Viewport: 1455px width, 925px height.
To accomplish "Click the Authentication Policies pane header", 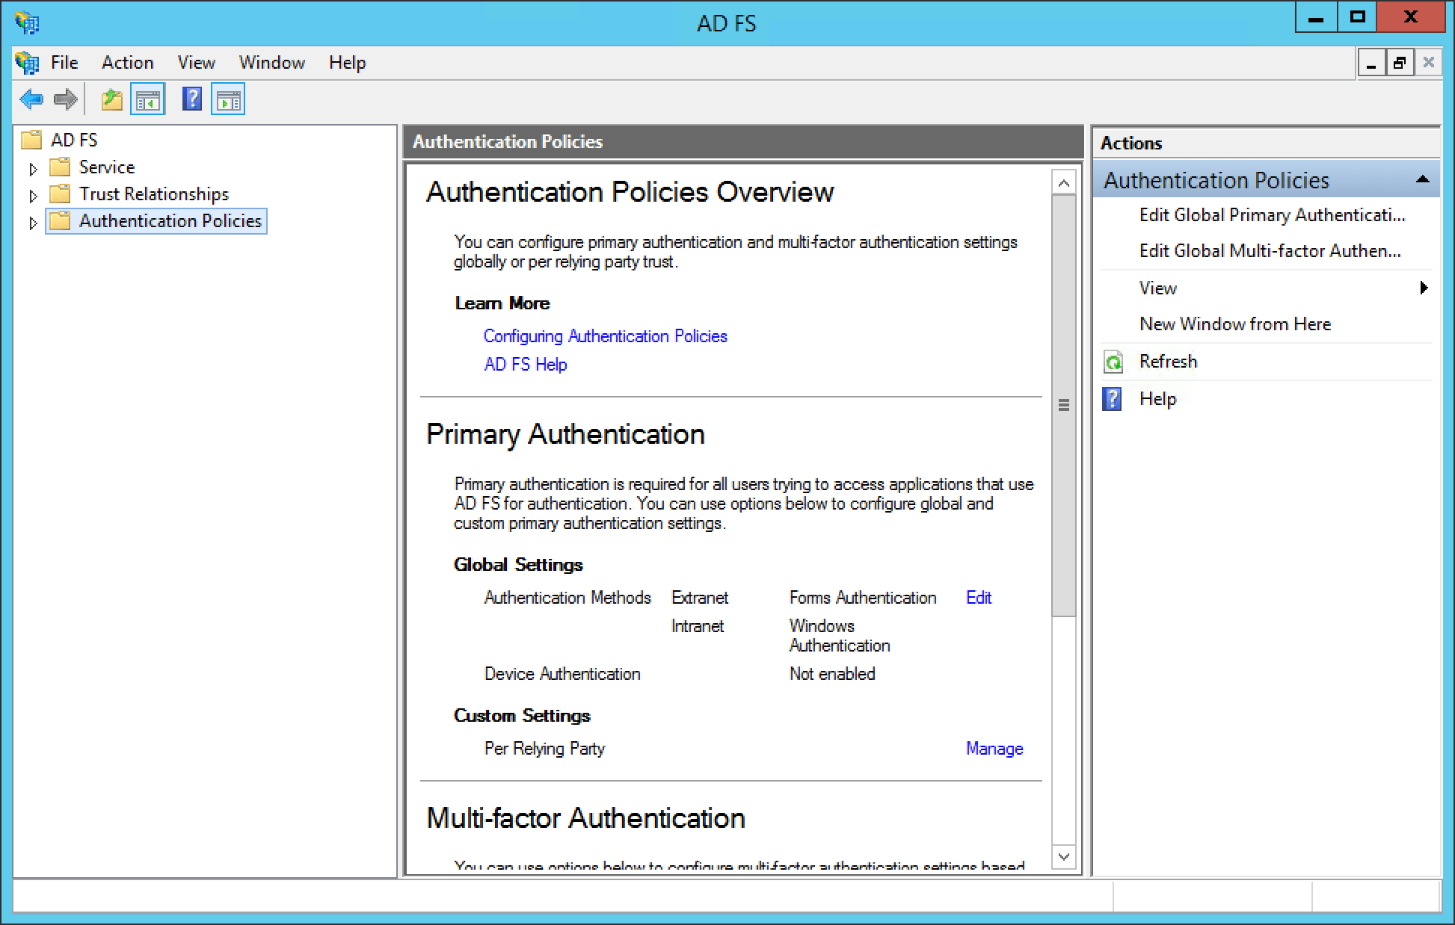I will click(743, 142).
